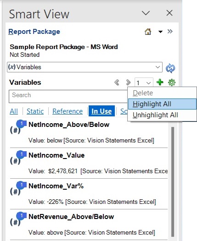Viewport: 197px width, 241px height.
Task: Show All variables filter link
Action: tap(14, 111)
